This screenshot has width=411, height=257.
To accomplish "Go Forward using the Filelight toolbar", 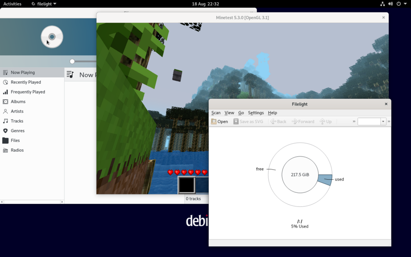I will coord(303,121).
